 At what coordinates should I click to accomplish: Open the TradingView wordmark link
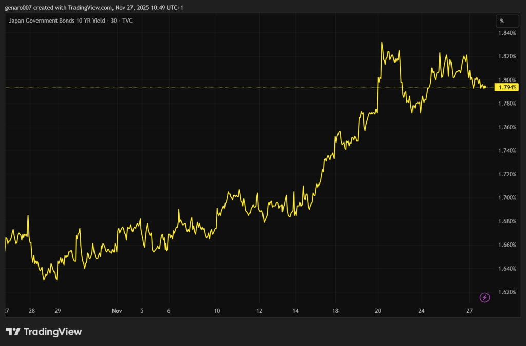(52, 332)
